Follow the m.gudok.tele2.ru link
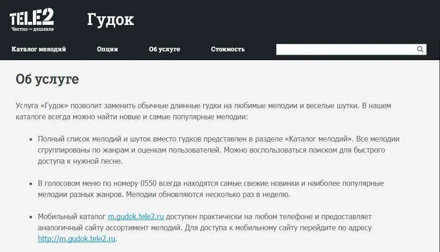This screenshot has width=440, height=252. coord(136,217)
